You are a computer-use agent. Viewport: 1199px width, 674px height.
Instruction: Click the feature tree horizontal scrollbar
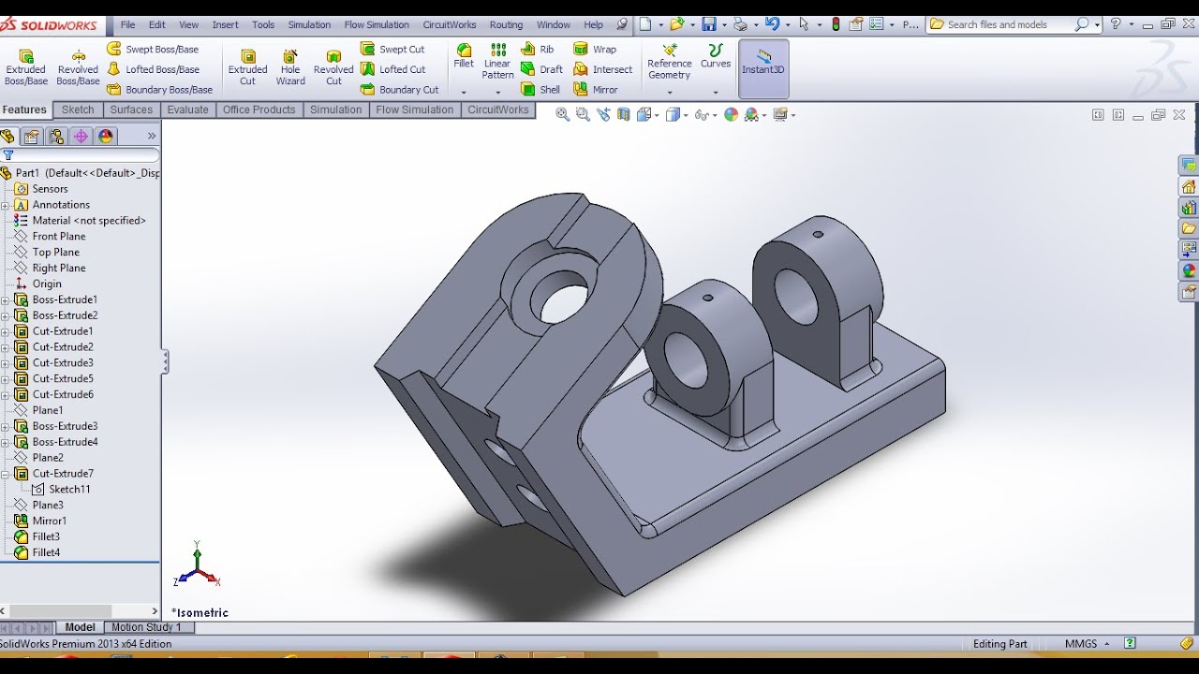(80, 611)
